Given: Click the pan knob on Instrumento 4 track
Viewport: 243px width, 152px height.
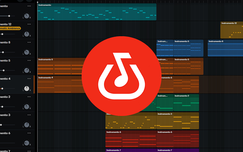Looking at the screenshot, I should (27, 88).
